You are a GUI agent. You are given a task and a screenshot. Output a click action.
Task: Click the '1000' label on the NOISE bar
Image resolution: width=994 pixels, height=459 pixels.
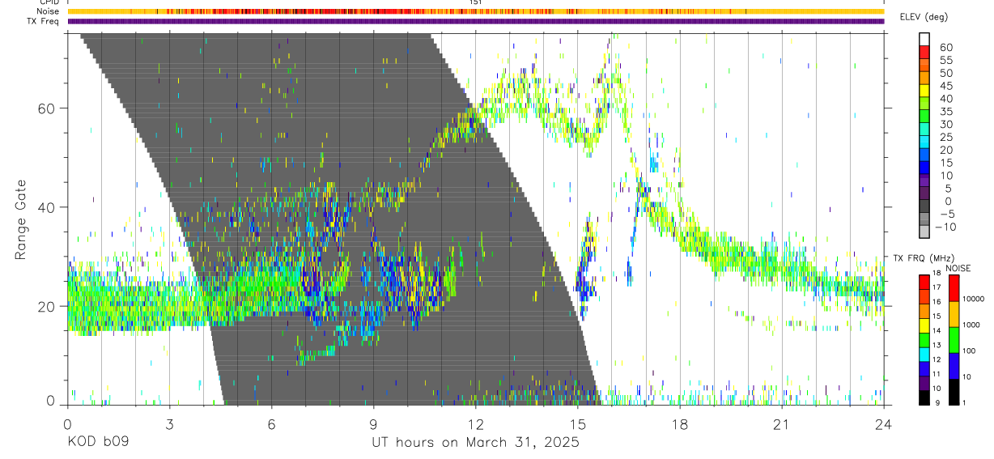pyautogui.click(x=971, y=325)
